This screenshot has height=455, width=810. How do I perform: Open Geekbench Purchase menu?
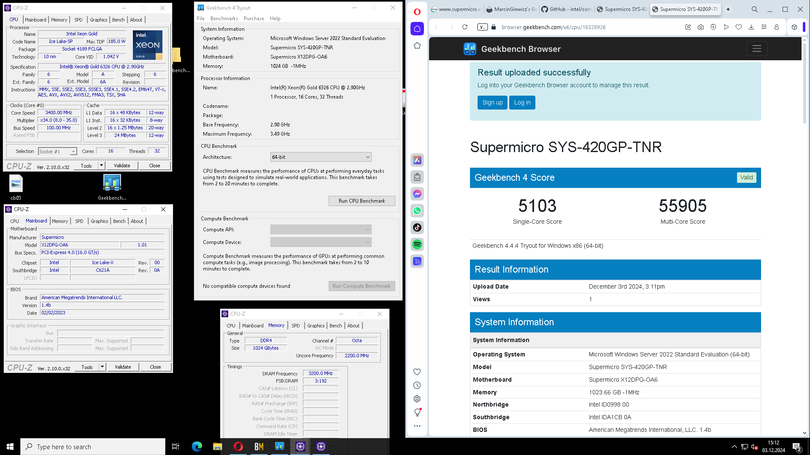click(254, 19)
